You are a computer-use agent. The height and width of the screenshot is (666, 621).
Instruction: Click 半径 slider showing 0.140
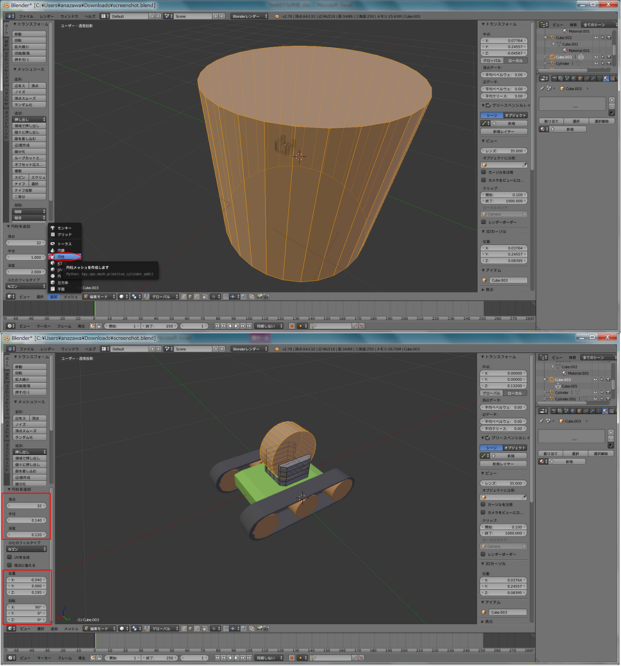point(26,520)
